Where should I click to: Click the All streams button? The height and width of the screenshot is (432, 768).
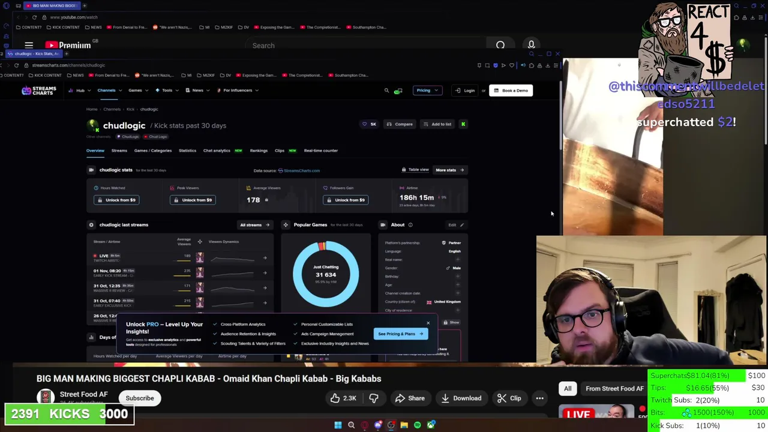coord(255,225)
